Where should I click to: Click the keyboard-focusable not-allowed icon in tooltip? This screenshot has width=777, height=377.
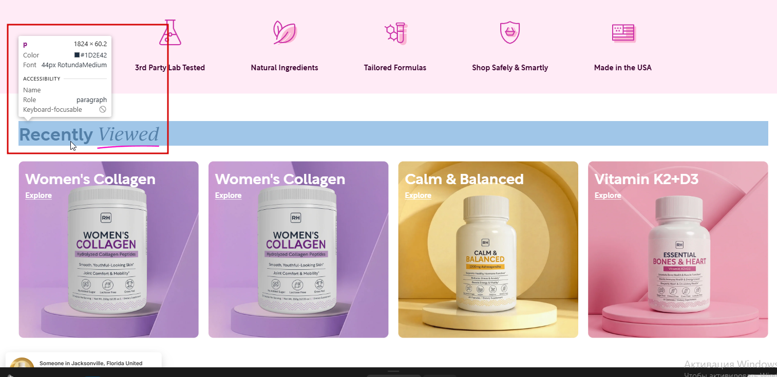click(x=103, y=110)
